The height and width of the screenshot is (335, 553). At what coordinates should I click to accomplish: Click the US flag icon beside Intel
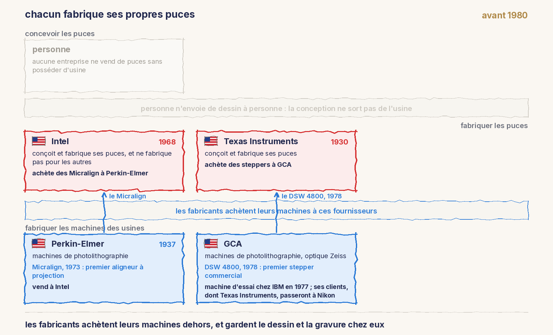pyautogui.click(x=39, y=141)
